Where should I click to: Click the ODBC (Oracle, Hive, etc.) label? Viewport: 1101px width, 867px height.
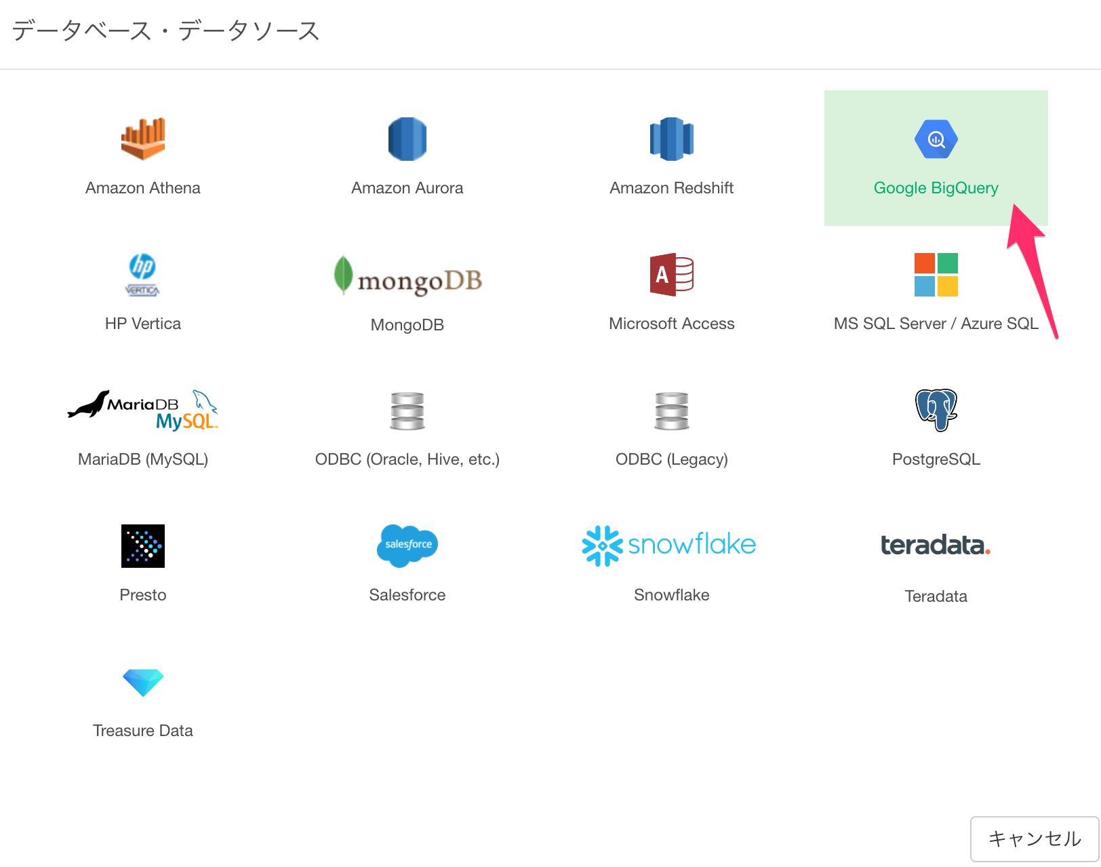[x=407, y=459]
